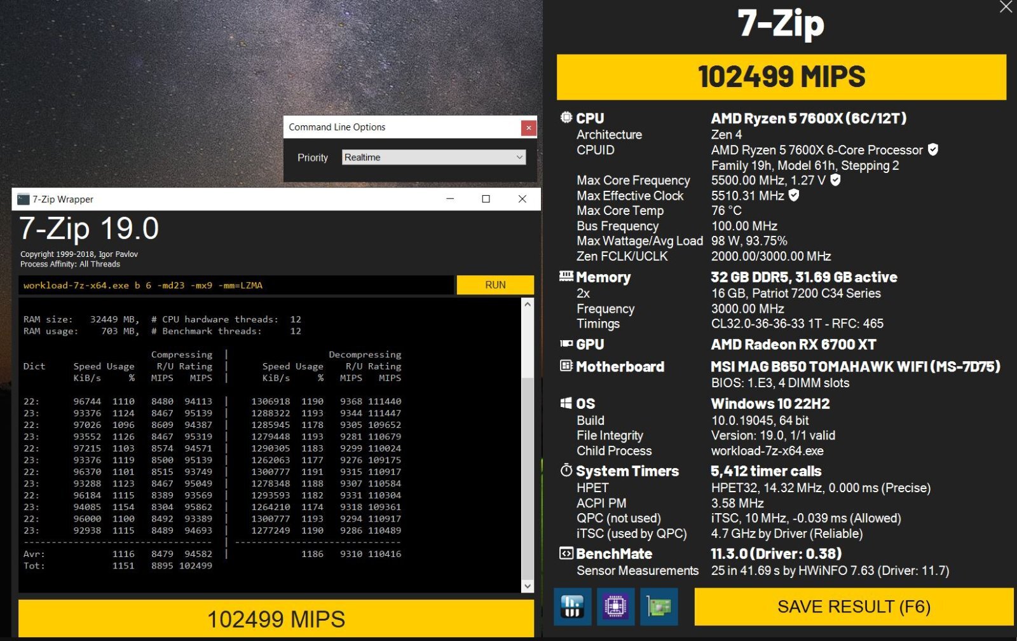Image resolution: width=1017 pixels, height=641 pixels.
Task: Click the Zen 4 architecture value
Action: pos(727,134)
